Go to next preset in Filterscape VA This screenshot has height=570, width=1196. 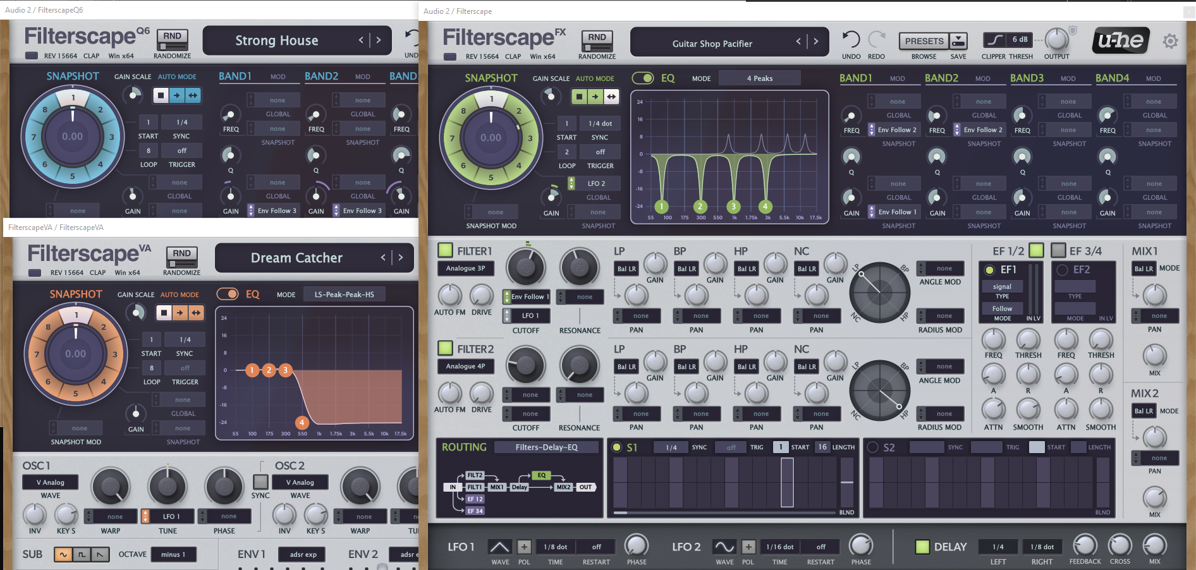[x=401, y=257]
